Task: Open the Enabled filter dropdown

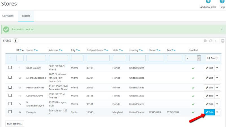Action: tap(193, 58)
